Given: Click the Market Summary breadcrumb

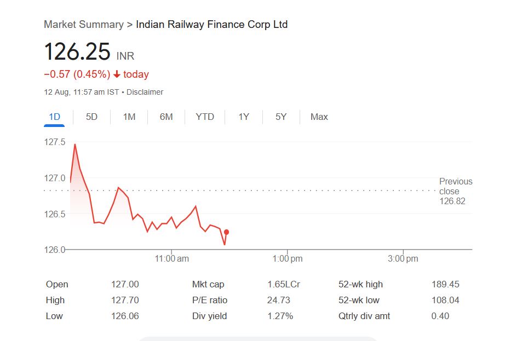Looking at the screenshot, I should (x=83, y=24).
